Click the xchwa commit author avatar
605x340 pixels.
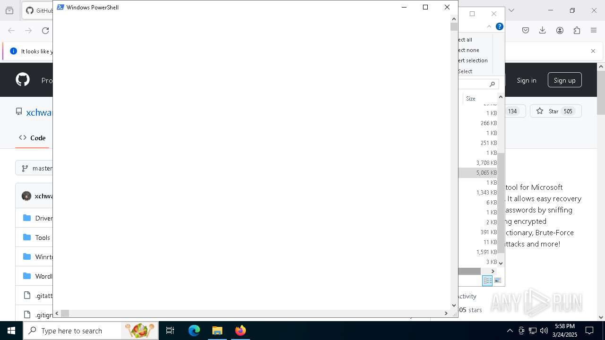[x=26, y=196]
